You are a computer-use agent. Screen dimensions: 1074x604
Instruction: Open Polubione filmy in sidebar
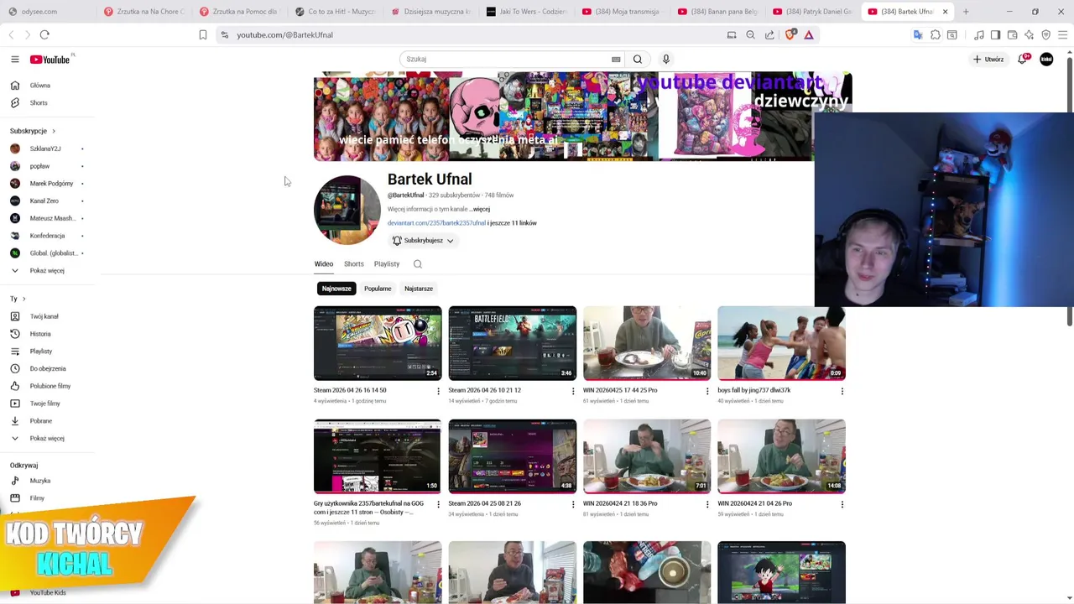pos(50,386)
